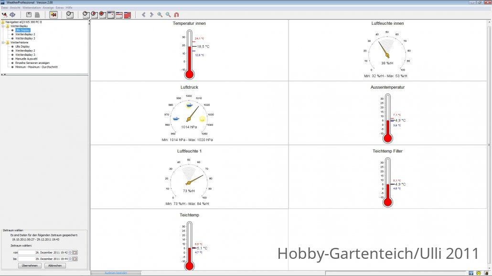Screen dimensions: 492x276
Task: Collapse the Wetterhistorie tree node
Action: point(3,42)
